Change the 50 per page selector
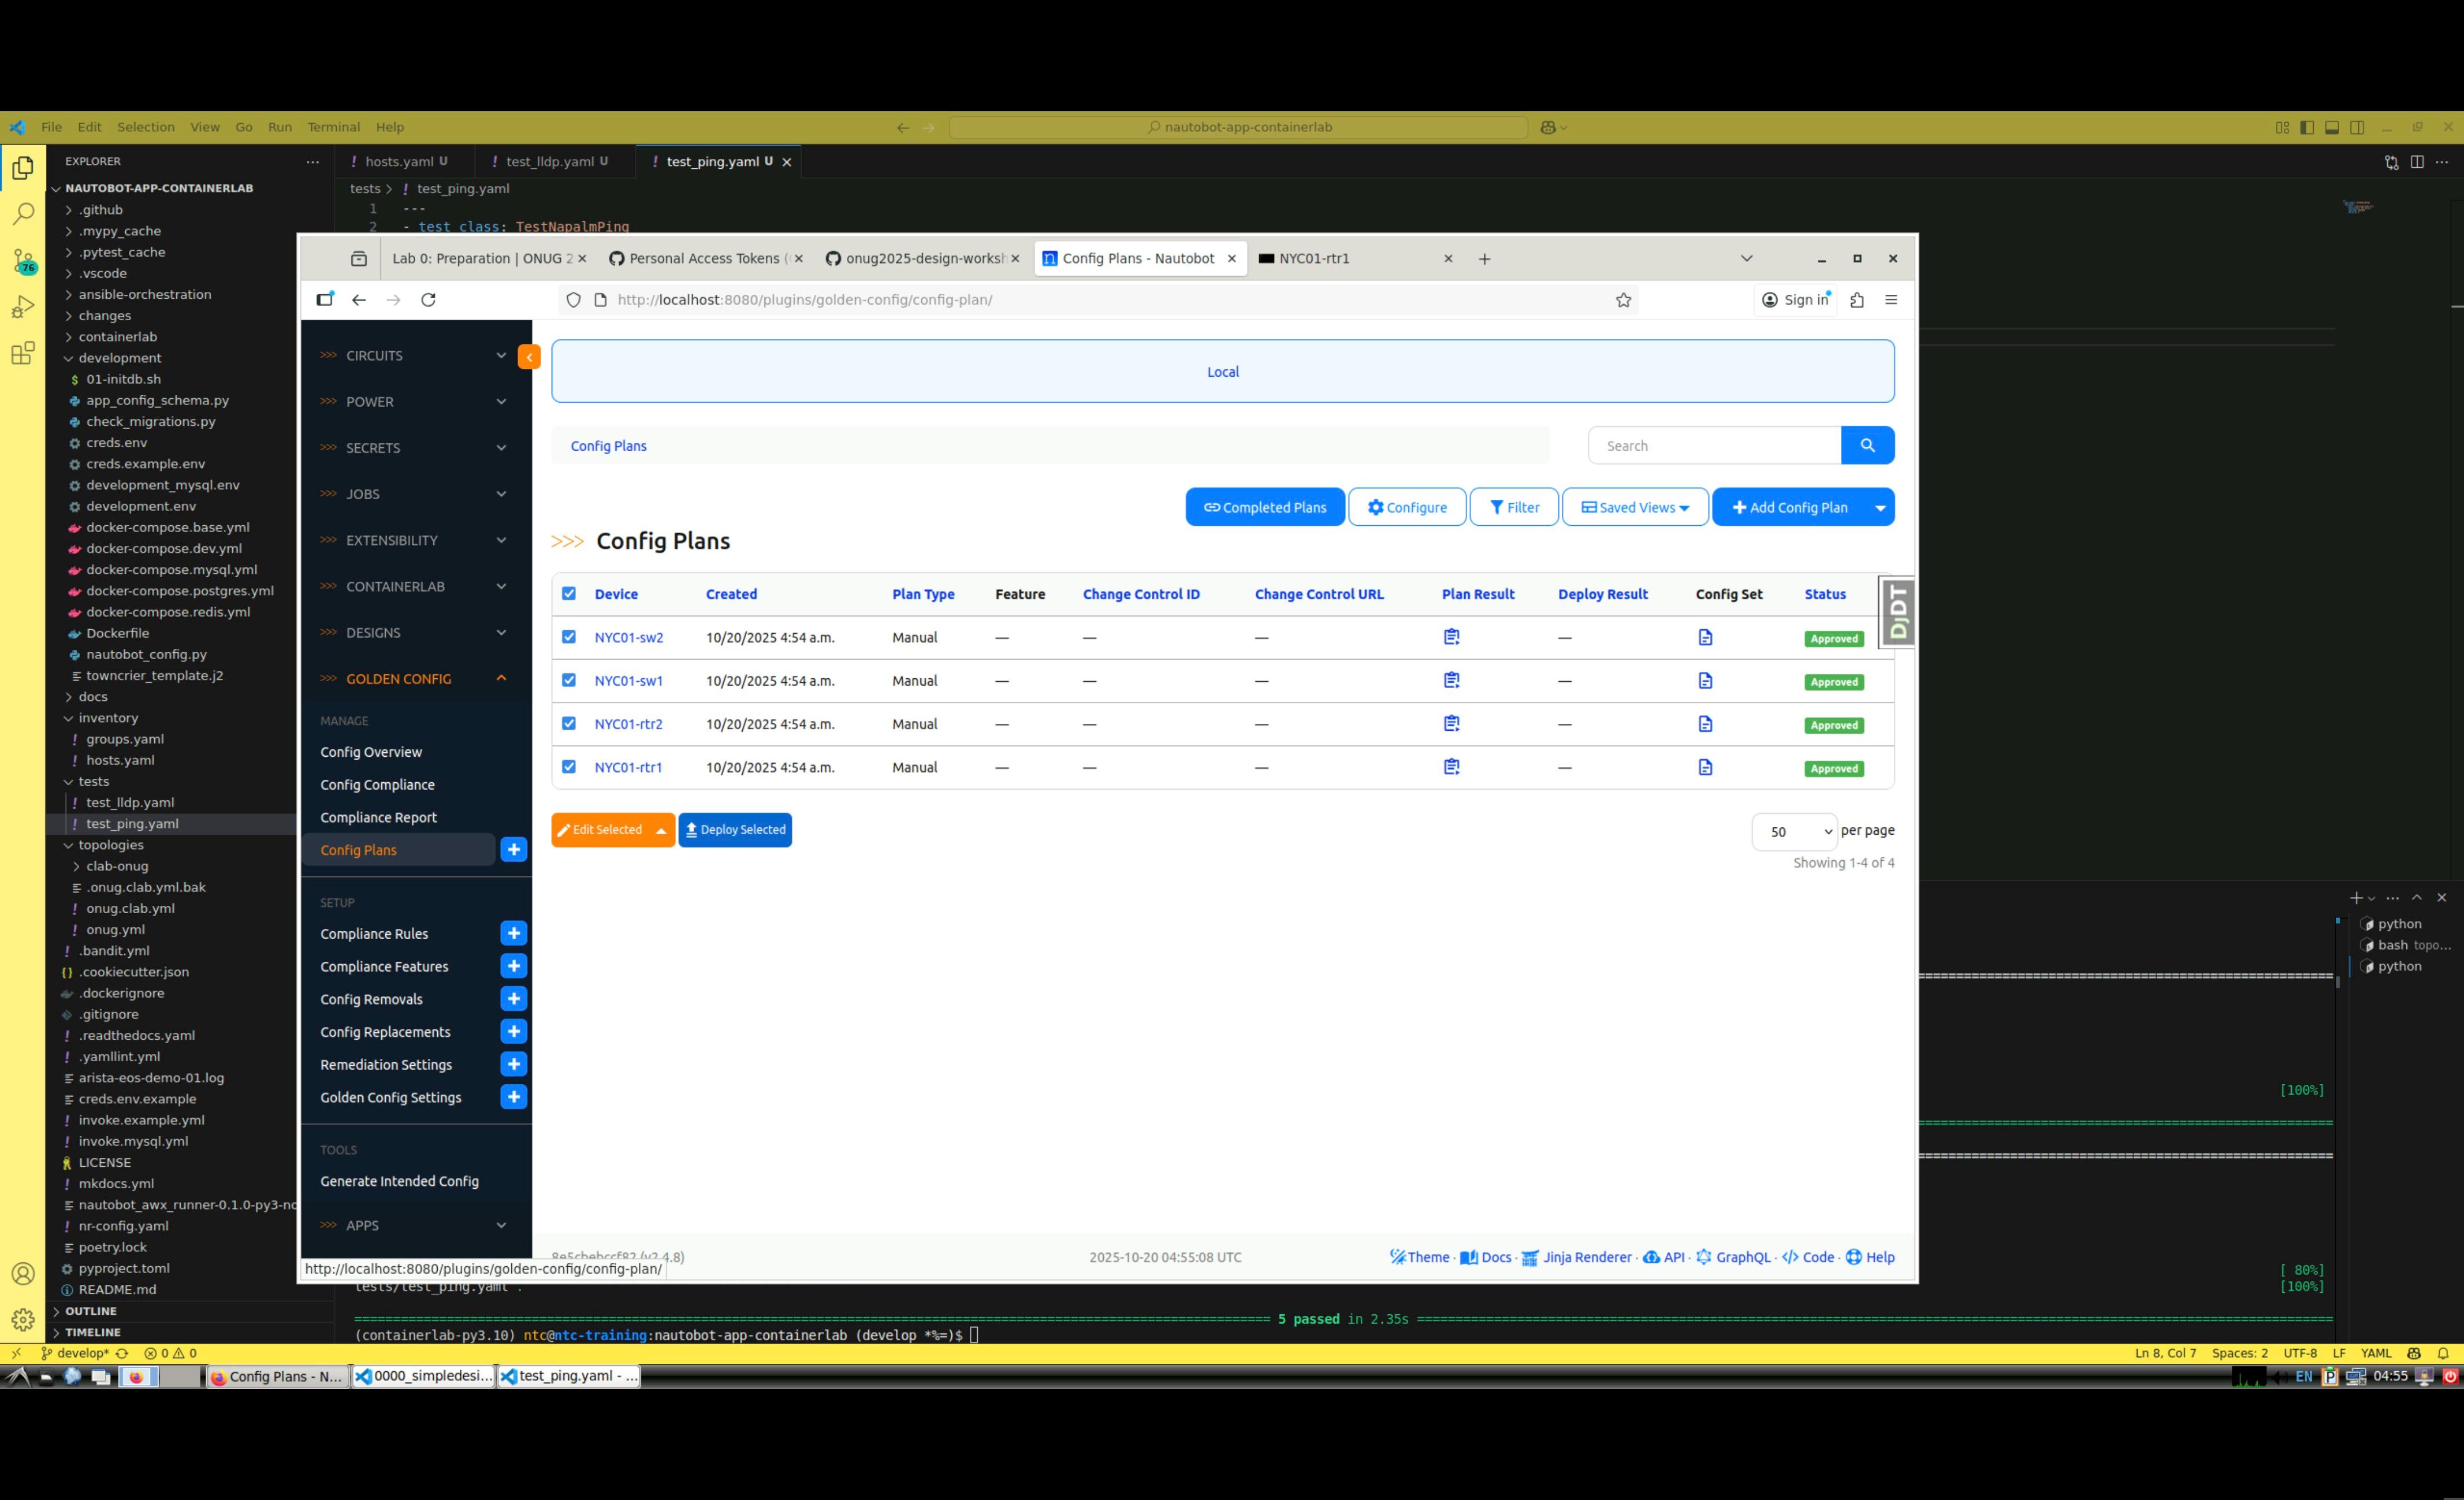 [x=1794, y=831]
